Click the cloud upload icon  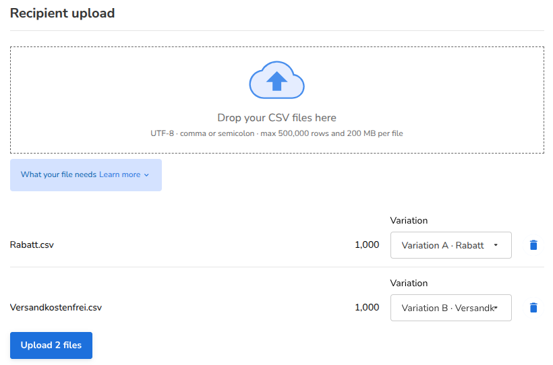[277, 80]
